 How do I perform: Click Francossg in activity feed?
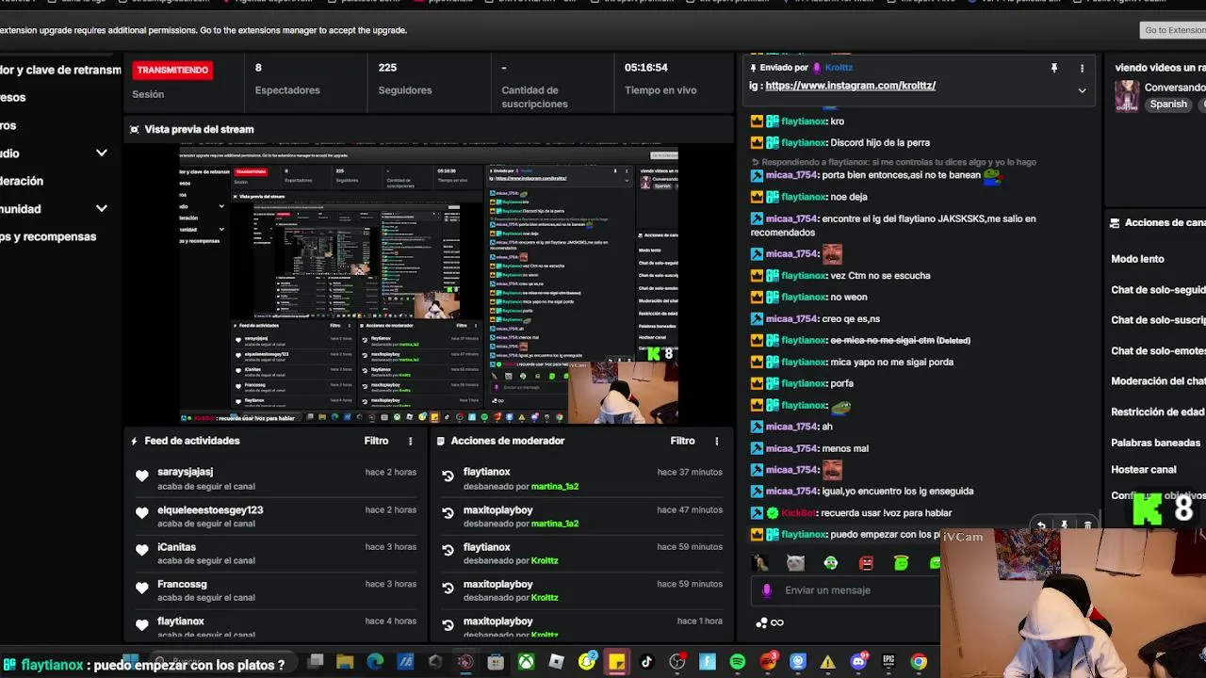(182, 585)
